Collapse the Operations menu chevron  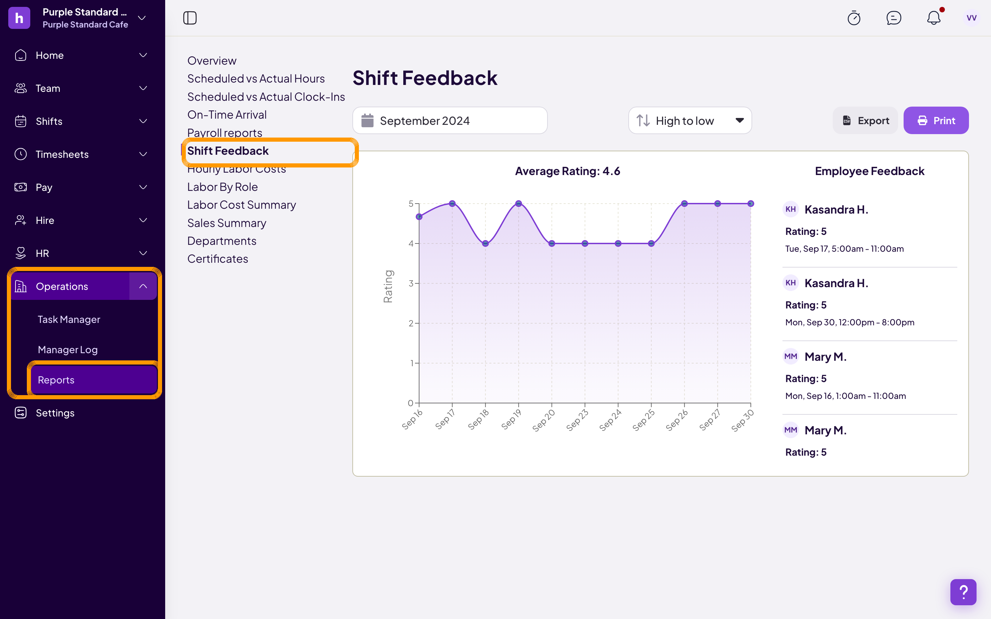143,286
